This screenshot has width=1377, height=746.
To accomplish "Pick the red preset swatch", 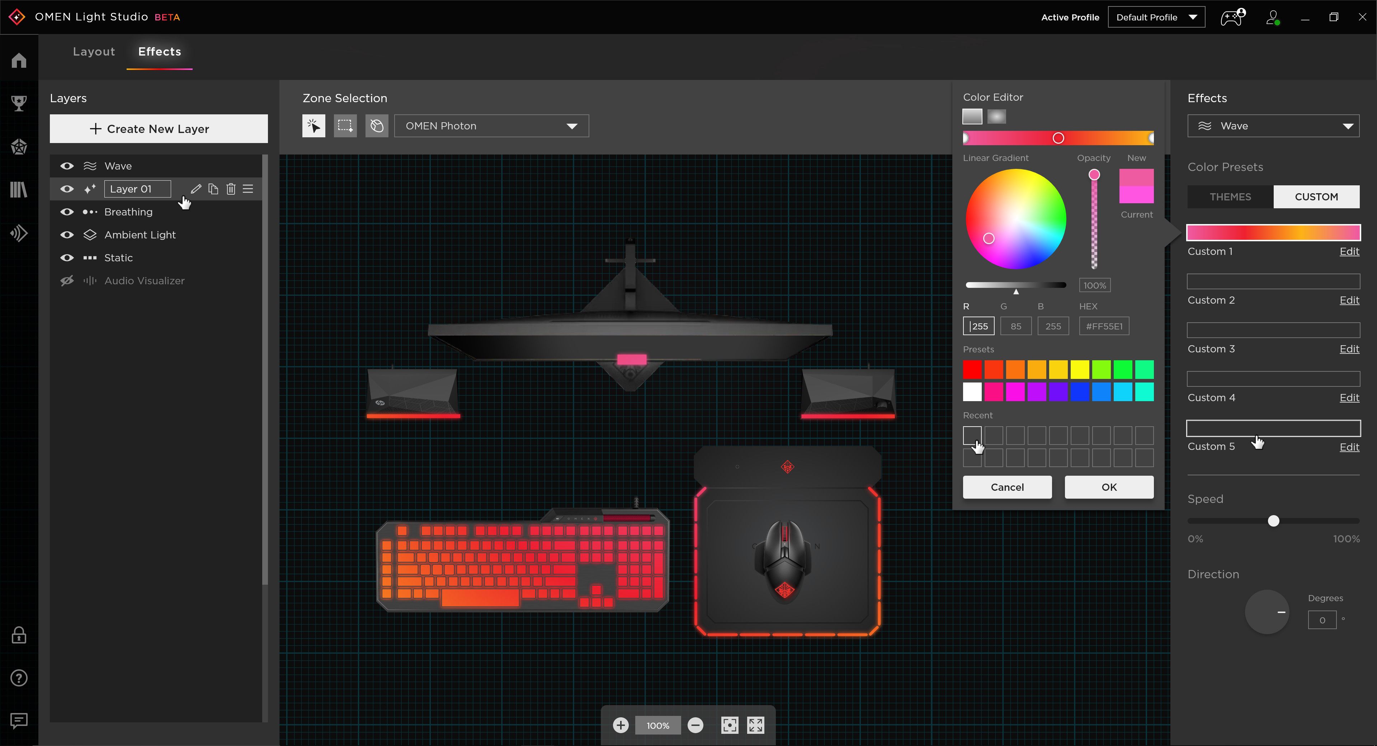I will [x=972, y=369].
